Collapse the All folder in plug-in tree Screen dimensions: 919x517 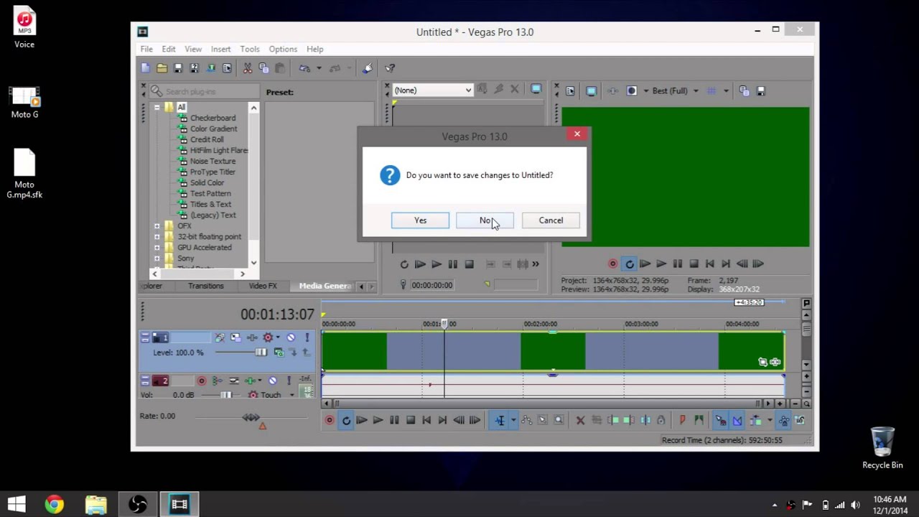click(157, 107)
